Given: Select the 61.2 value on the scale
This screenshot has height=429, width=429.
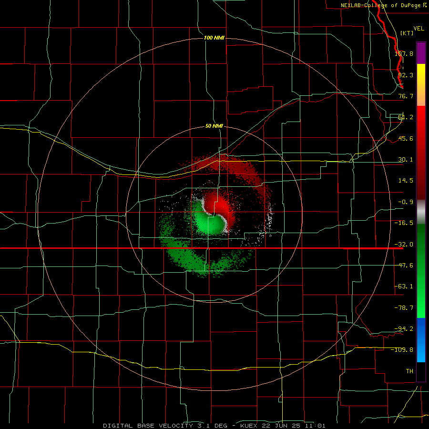Looking at the screenshot, I should click(406, 117).
